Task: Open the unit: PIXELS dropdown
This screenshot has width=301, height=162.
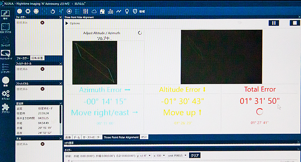Action: click(177, 156)
